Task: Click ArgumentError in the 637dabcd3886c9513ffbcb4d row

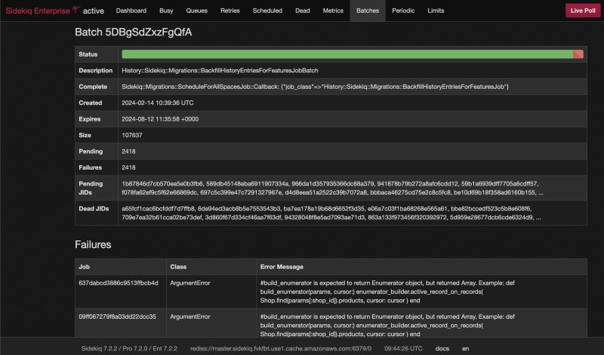Action: coord(190,283)
